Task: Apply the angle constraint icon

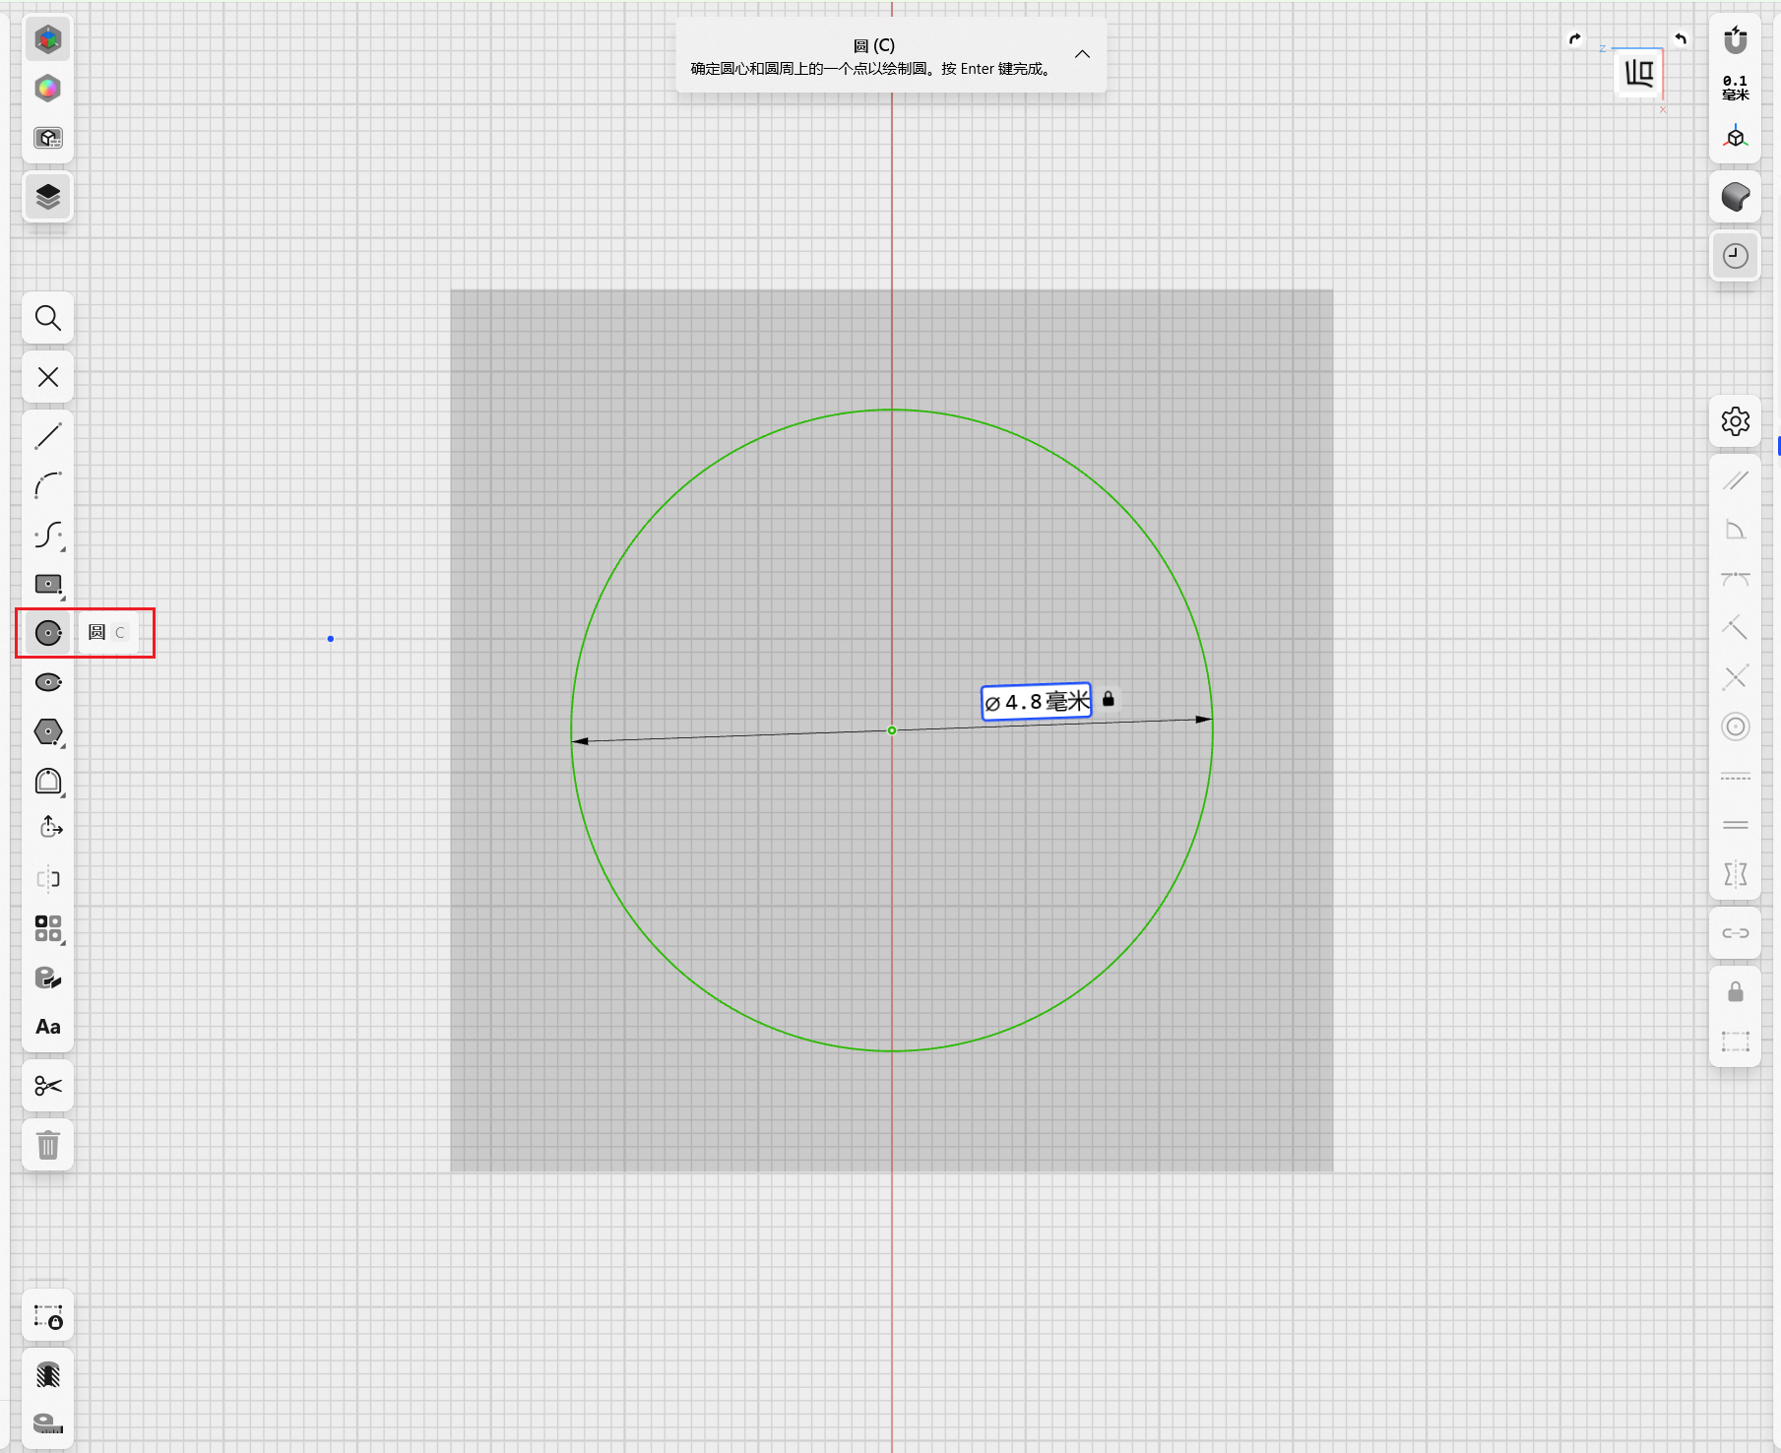Action: (x=1736, y=530)
